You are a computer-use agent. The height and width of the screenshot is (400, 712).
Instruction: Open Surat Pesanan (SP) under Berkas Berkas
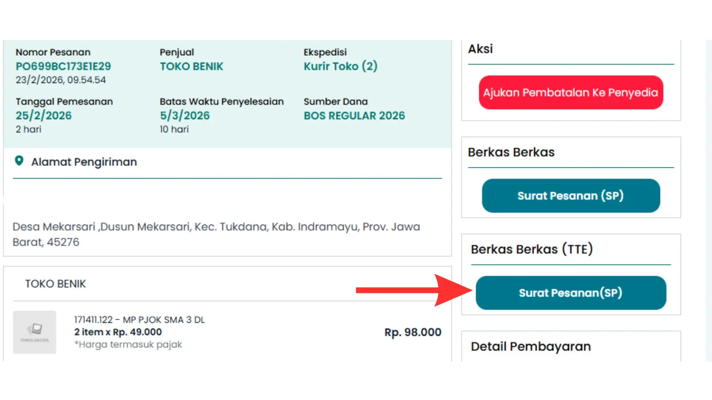click(571, 196)
